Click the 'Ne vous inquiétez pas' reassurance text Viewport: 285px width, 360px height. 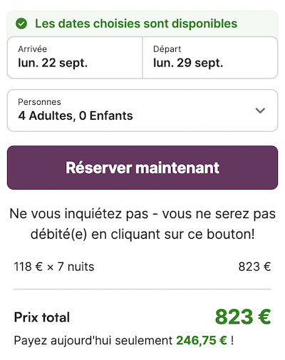click(x=142, y=224)
